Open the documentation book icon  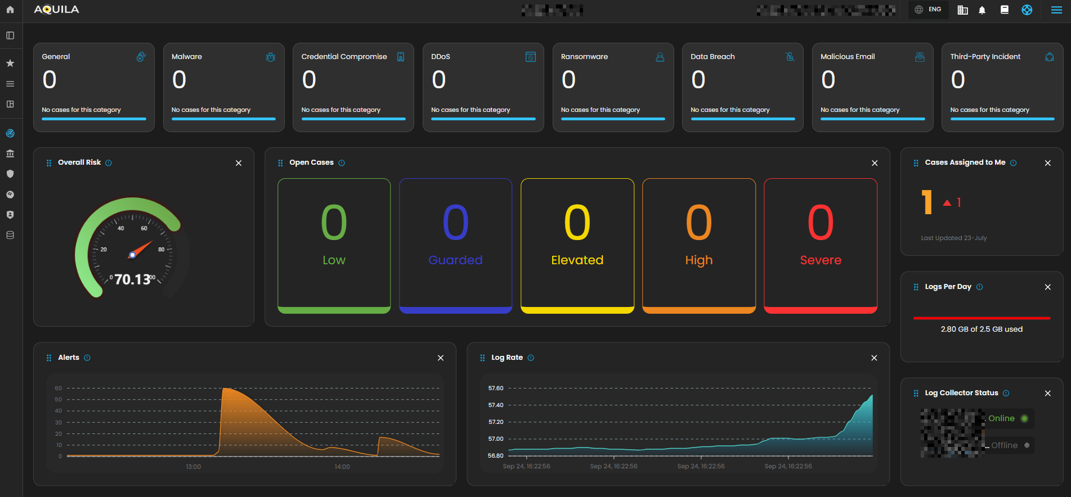click(1005, 10)
